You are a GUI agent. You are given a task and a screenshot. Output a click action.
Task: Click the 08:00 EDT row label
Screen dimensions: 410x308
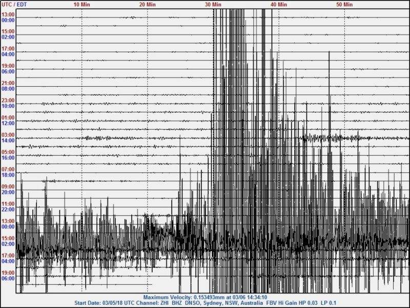[8, 89]
